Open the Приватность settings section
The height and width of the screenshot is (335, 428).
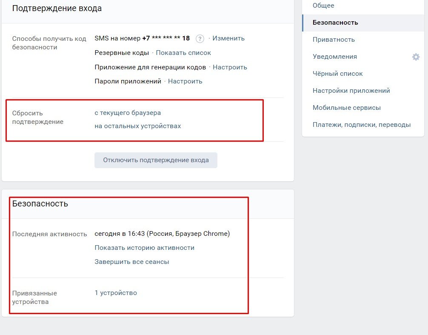pos(334,39)
